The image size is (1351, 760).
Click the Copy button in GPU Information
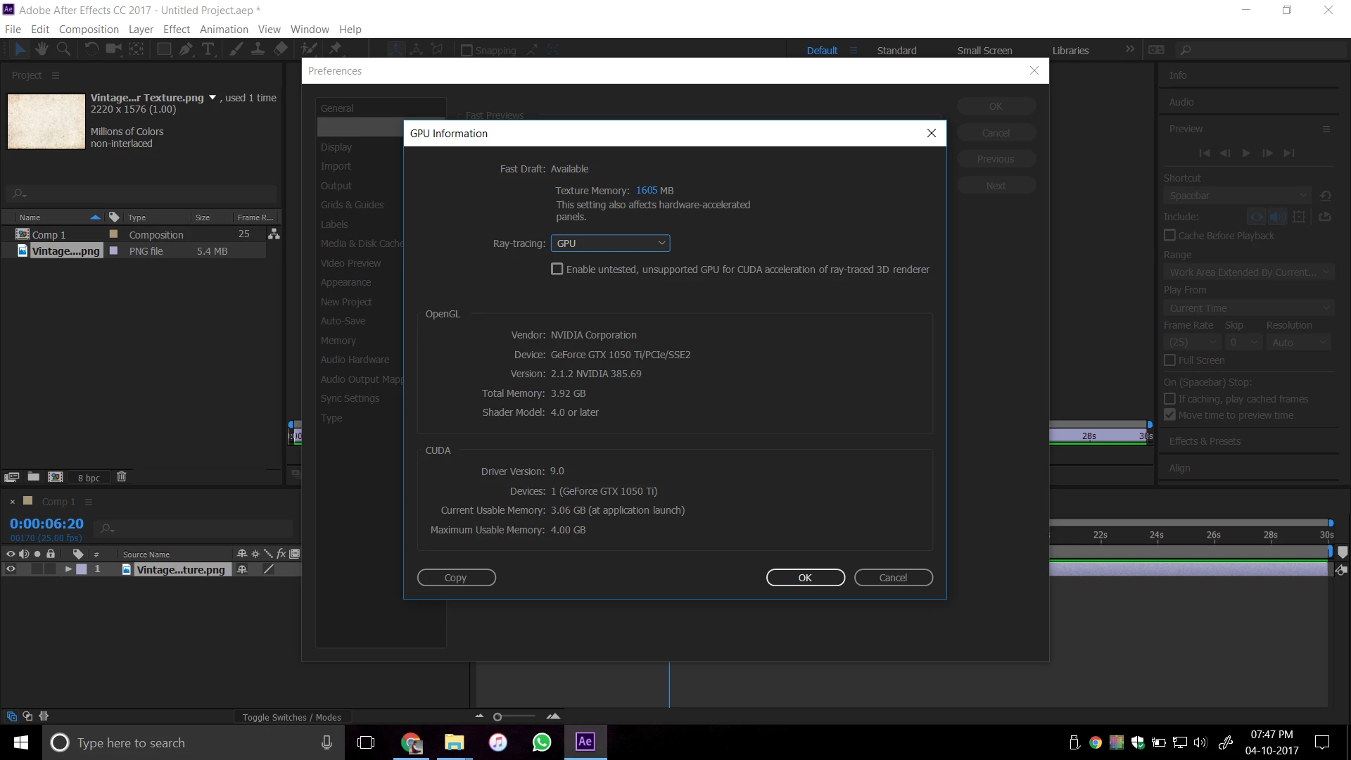(x=456, y=578)
